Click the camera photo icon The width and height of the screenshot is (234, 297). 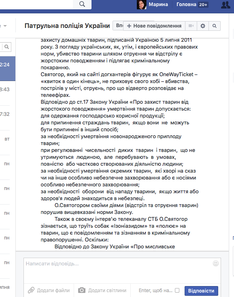[82, 290]
